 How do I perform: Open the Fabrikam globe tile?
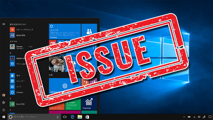click(65, 86)
